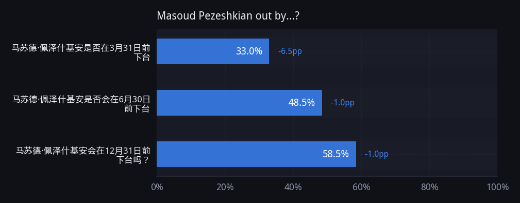This screenshot has width=520, height=203.
Task: Click the 80% x-axis tick label
Action: [x=429, y=187]
